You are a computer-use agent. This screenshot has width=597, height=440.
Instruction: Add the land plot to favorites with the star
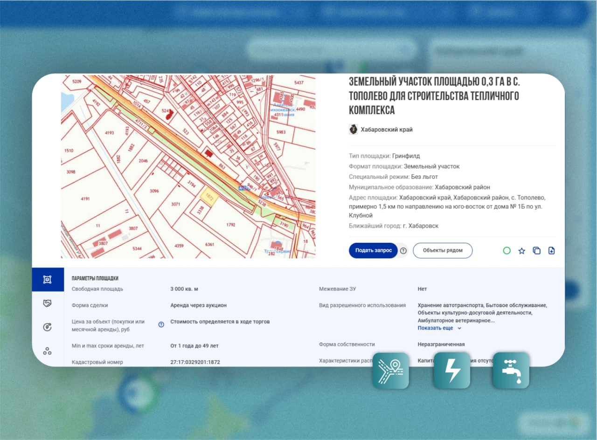tap(521, 251)
